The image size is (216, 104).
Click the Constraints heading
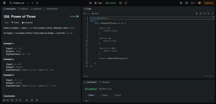pos(9,96)
